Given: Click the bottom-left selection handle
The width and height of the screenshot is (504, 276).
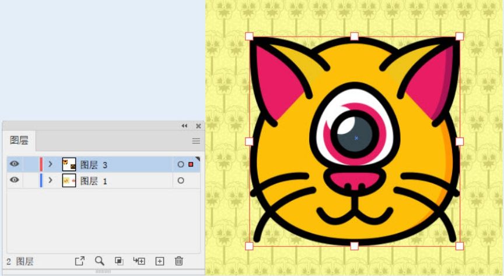Looking at the screenshot, I should 249,246.
